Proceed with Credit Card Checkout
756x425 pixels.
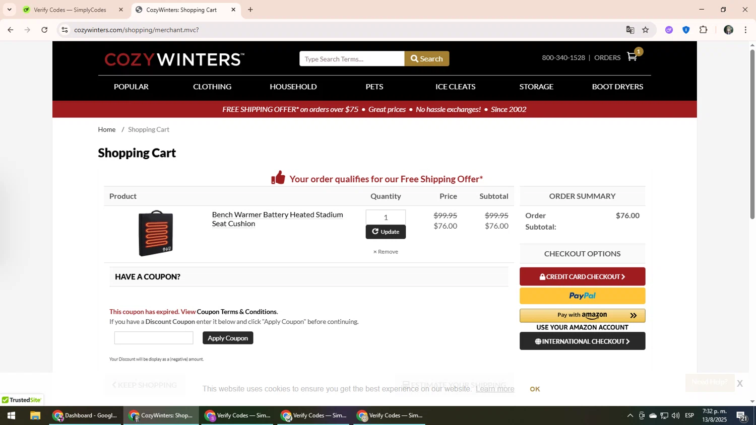pyautogui.click(x=582, y=276)
